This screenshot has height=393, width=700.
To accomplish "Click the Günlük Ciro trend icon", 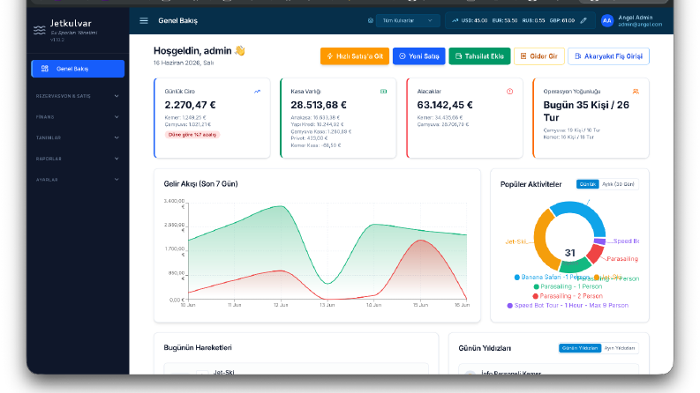I will (x=257, y=92).
